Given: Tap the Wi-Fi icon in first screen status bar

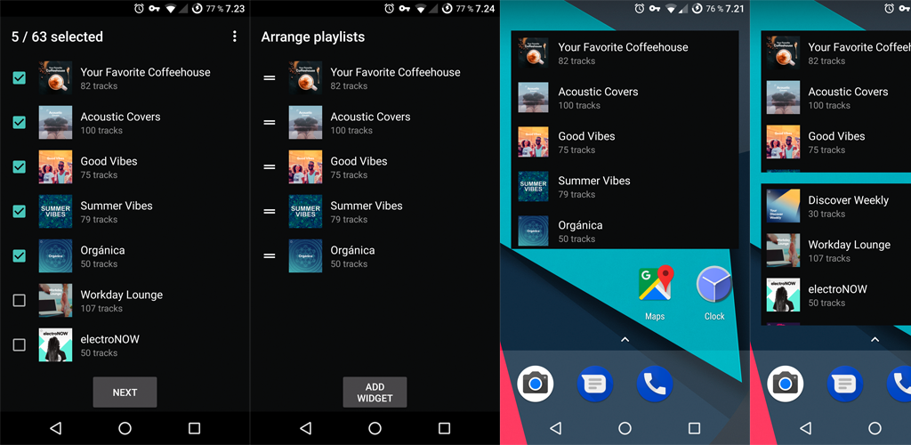Looking at the screenshot, I should coord(170,8).
